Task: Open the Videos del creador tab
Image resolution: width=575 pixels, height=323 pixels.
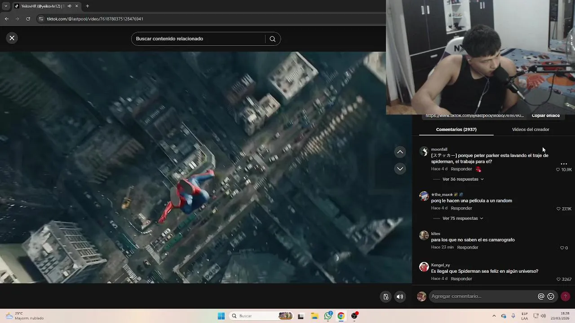Action: [x=531, y=130]
